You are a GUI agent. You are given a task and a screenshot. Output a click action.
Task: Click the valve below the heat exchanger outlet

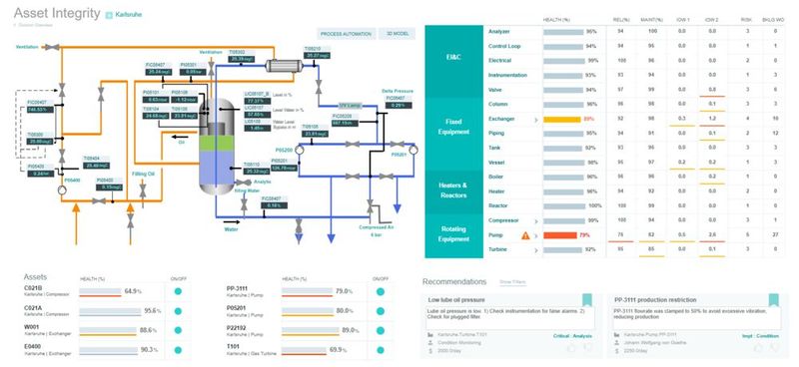tap(319, 88)
